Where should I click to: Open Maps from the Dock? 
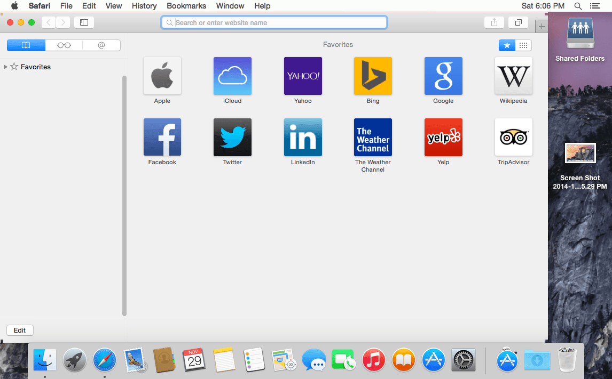pyautogui.click(x=284, y=359)
